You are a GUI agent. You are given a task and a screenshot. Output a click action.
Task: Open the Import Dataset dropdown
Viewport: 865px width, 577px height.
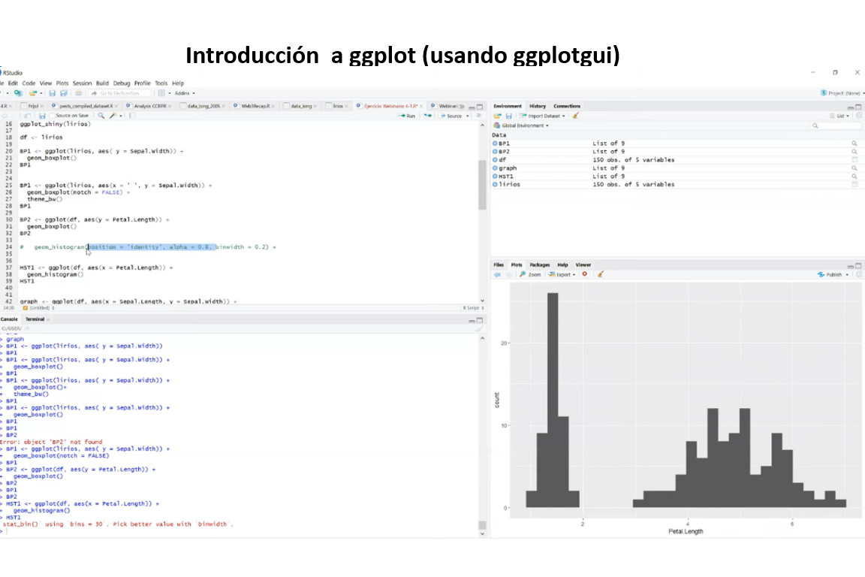pyautogui.click(x=545, y=116)
